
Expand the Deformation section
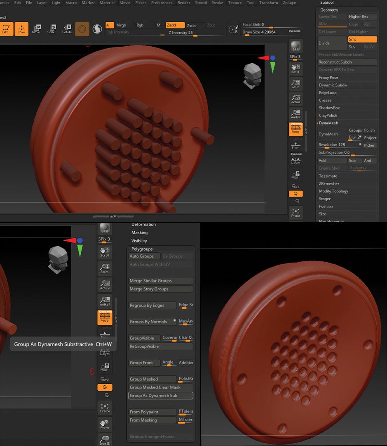pos(144,225)
